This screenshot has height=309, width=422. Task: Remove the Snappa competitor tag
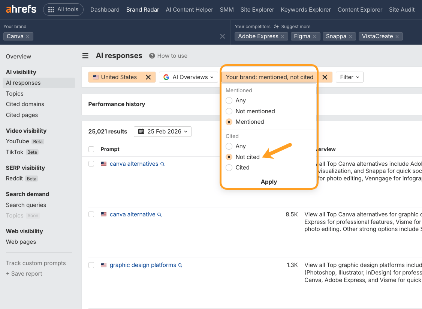pyautogui.click(x=350, y=36)
